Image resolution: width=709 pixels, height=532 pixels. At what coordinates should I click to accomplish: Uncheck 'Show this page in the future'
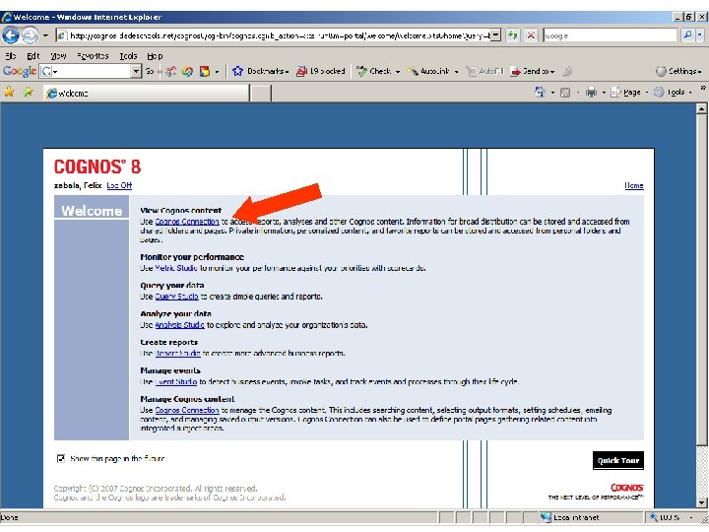tap(61, 459)
